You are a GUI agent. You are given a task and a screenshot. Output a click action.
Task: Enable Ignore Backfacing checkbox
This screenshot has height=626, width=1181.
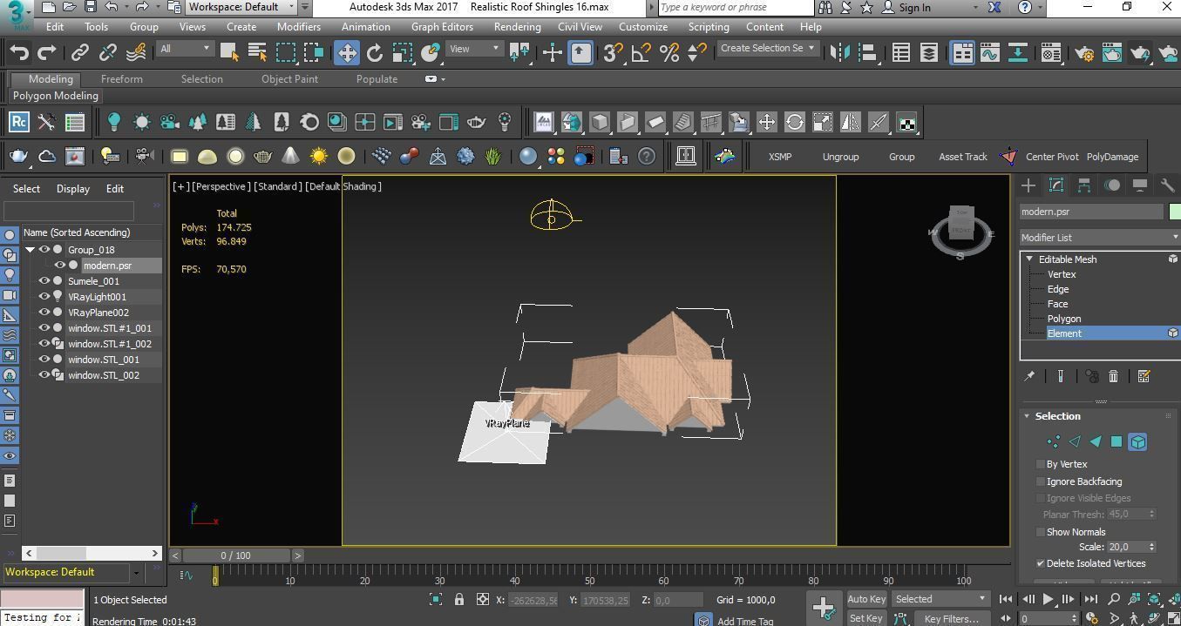(1041, 481)
